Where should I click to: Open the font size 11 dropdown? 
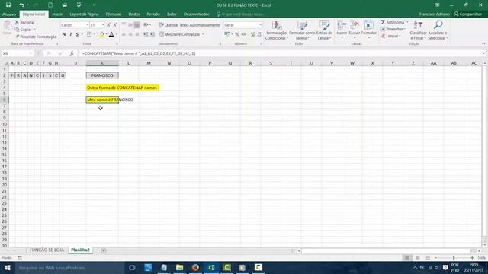103,25
